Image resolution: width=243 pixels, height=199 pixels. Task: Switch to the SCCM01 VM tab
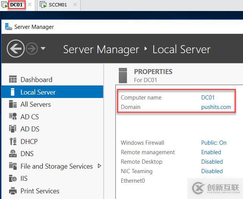[x=58, y=5]
